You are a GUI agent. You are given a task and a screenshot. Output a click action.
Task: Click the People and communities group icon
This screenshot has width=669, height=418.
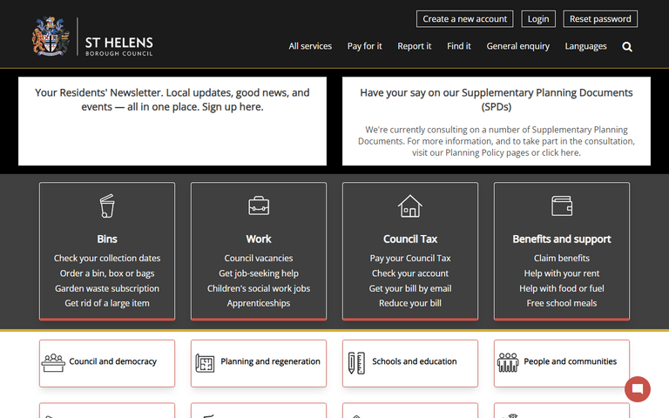tap(508, 362)
